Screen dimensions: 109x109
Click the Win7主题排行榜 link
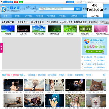coord(89,64)
